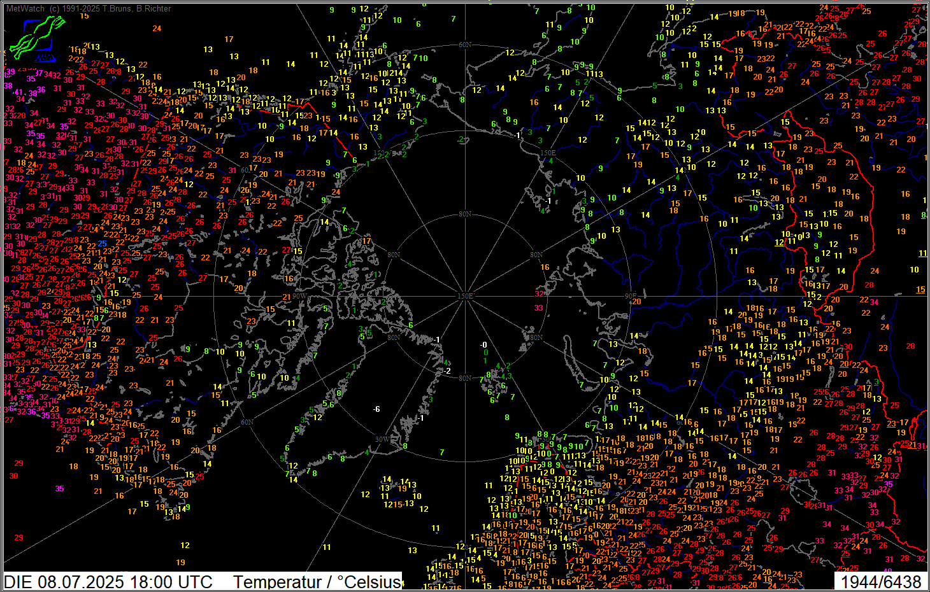Click the dark green 0 below the -0 reading
Viewport: 930px width, 592px height.
pyautogui.click(x=485, y=353)
